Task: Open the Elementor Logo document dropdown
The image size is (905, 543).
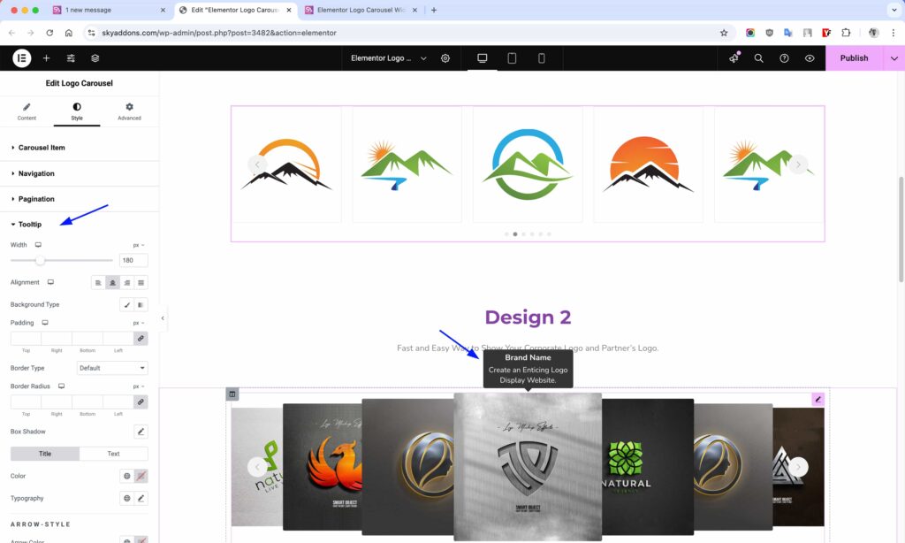Action: [389, 57]
